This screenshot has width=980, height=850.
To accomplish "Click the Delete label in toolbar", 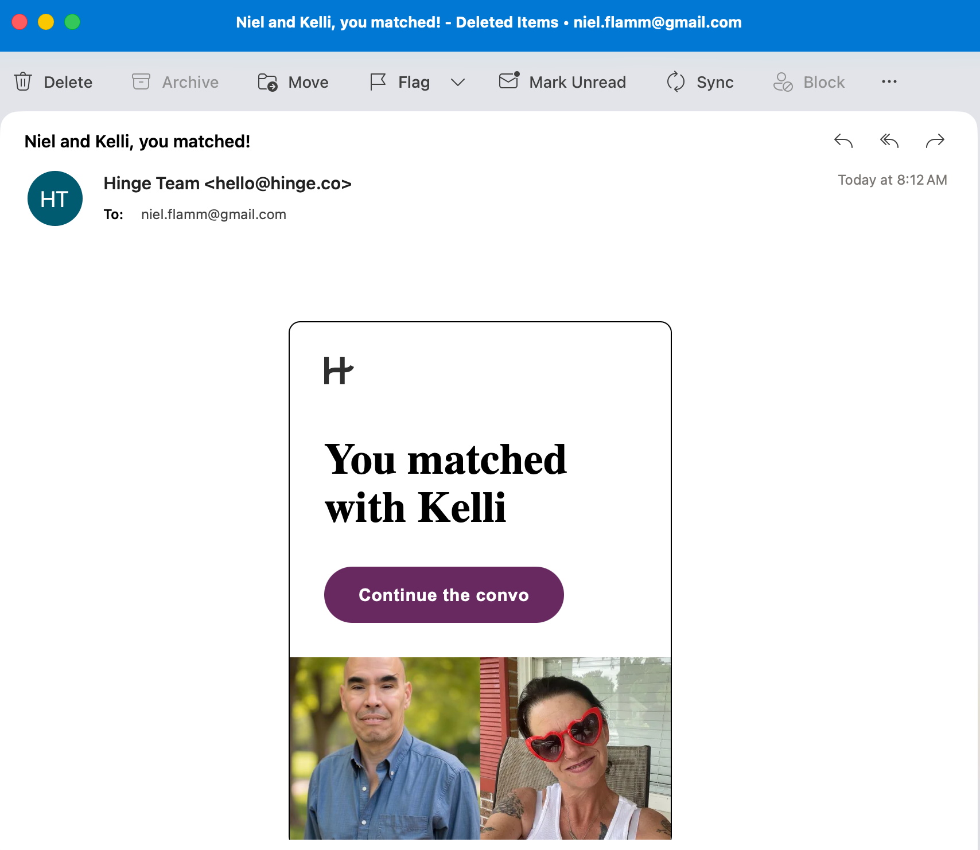I will (68, 83).
